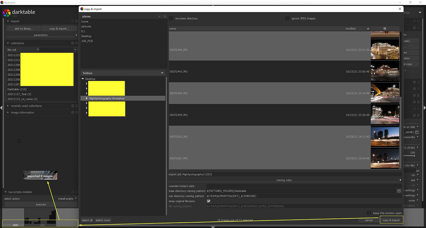Screen dimensions: 426x228
Task: Toggle thumbnail column eye icon header
Action: click(385, 29)
